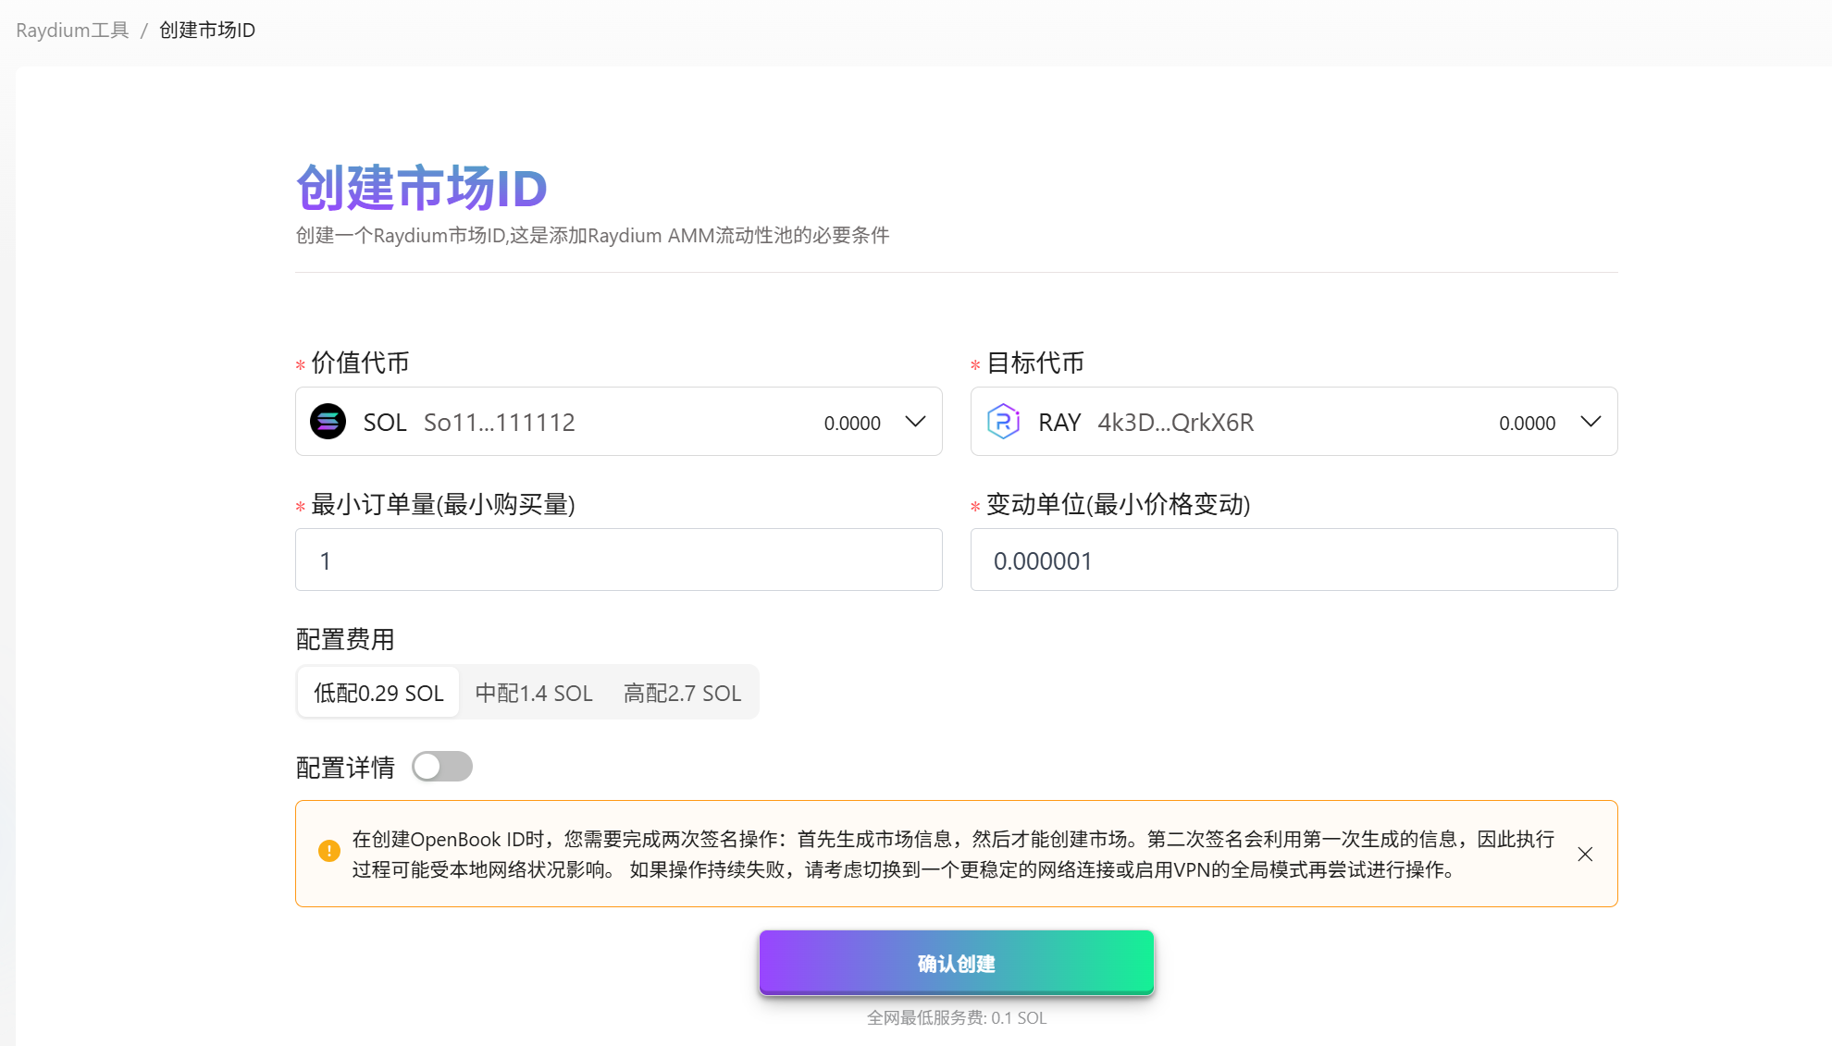Expand the 价值代币 dropdown chevron
Screen dimensions: 1832x1046
point(915,422)
